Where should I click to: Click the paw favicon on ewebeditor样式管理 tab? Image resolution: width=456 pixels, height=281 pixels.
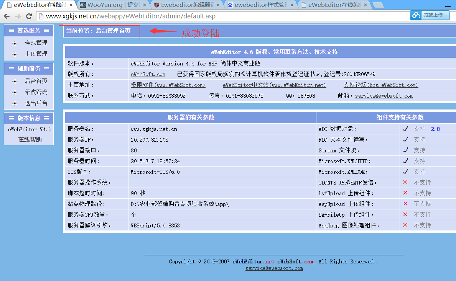point(230,5)
